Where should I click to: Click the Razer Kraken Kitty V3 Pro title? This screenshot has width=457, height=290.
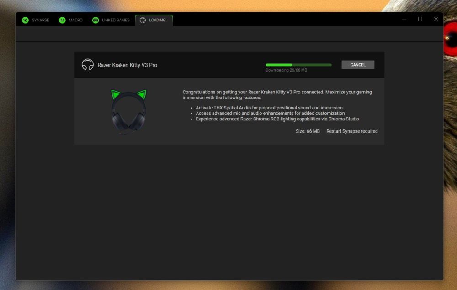tap(127, 65)
